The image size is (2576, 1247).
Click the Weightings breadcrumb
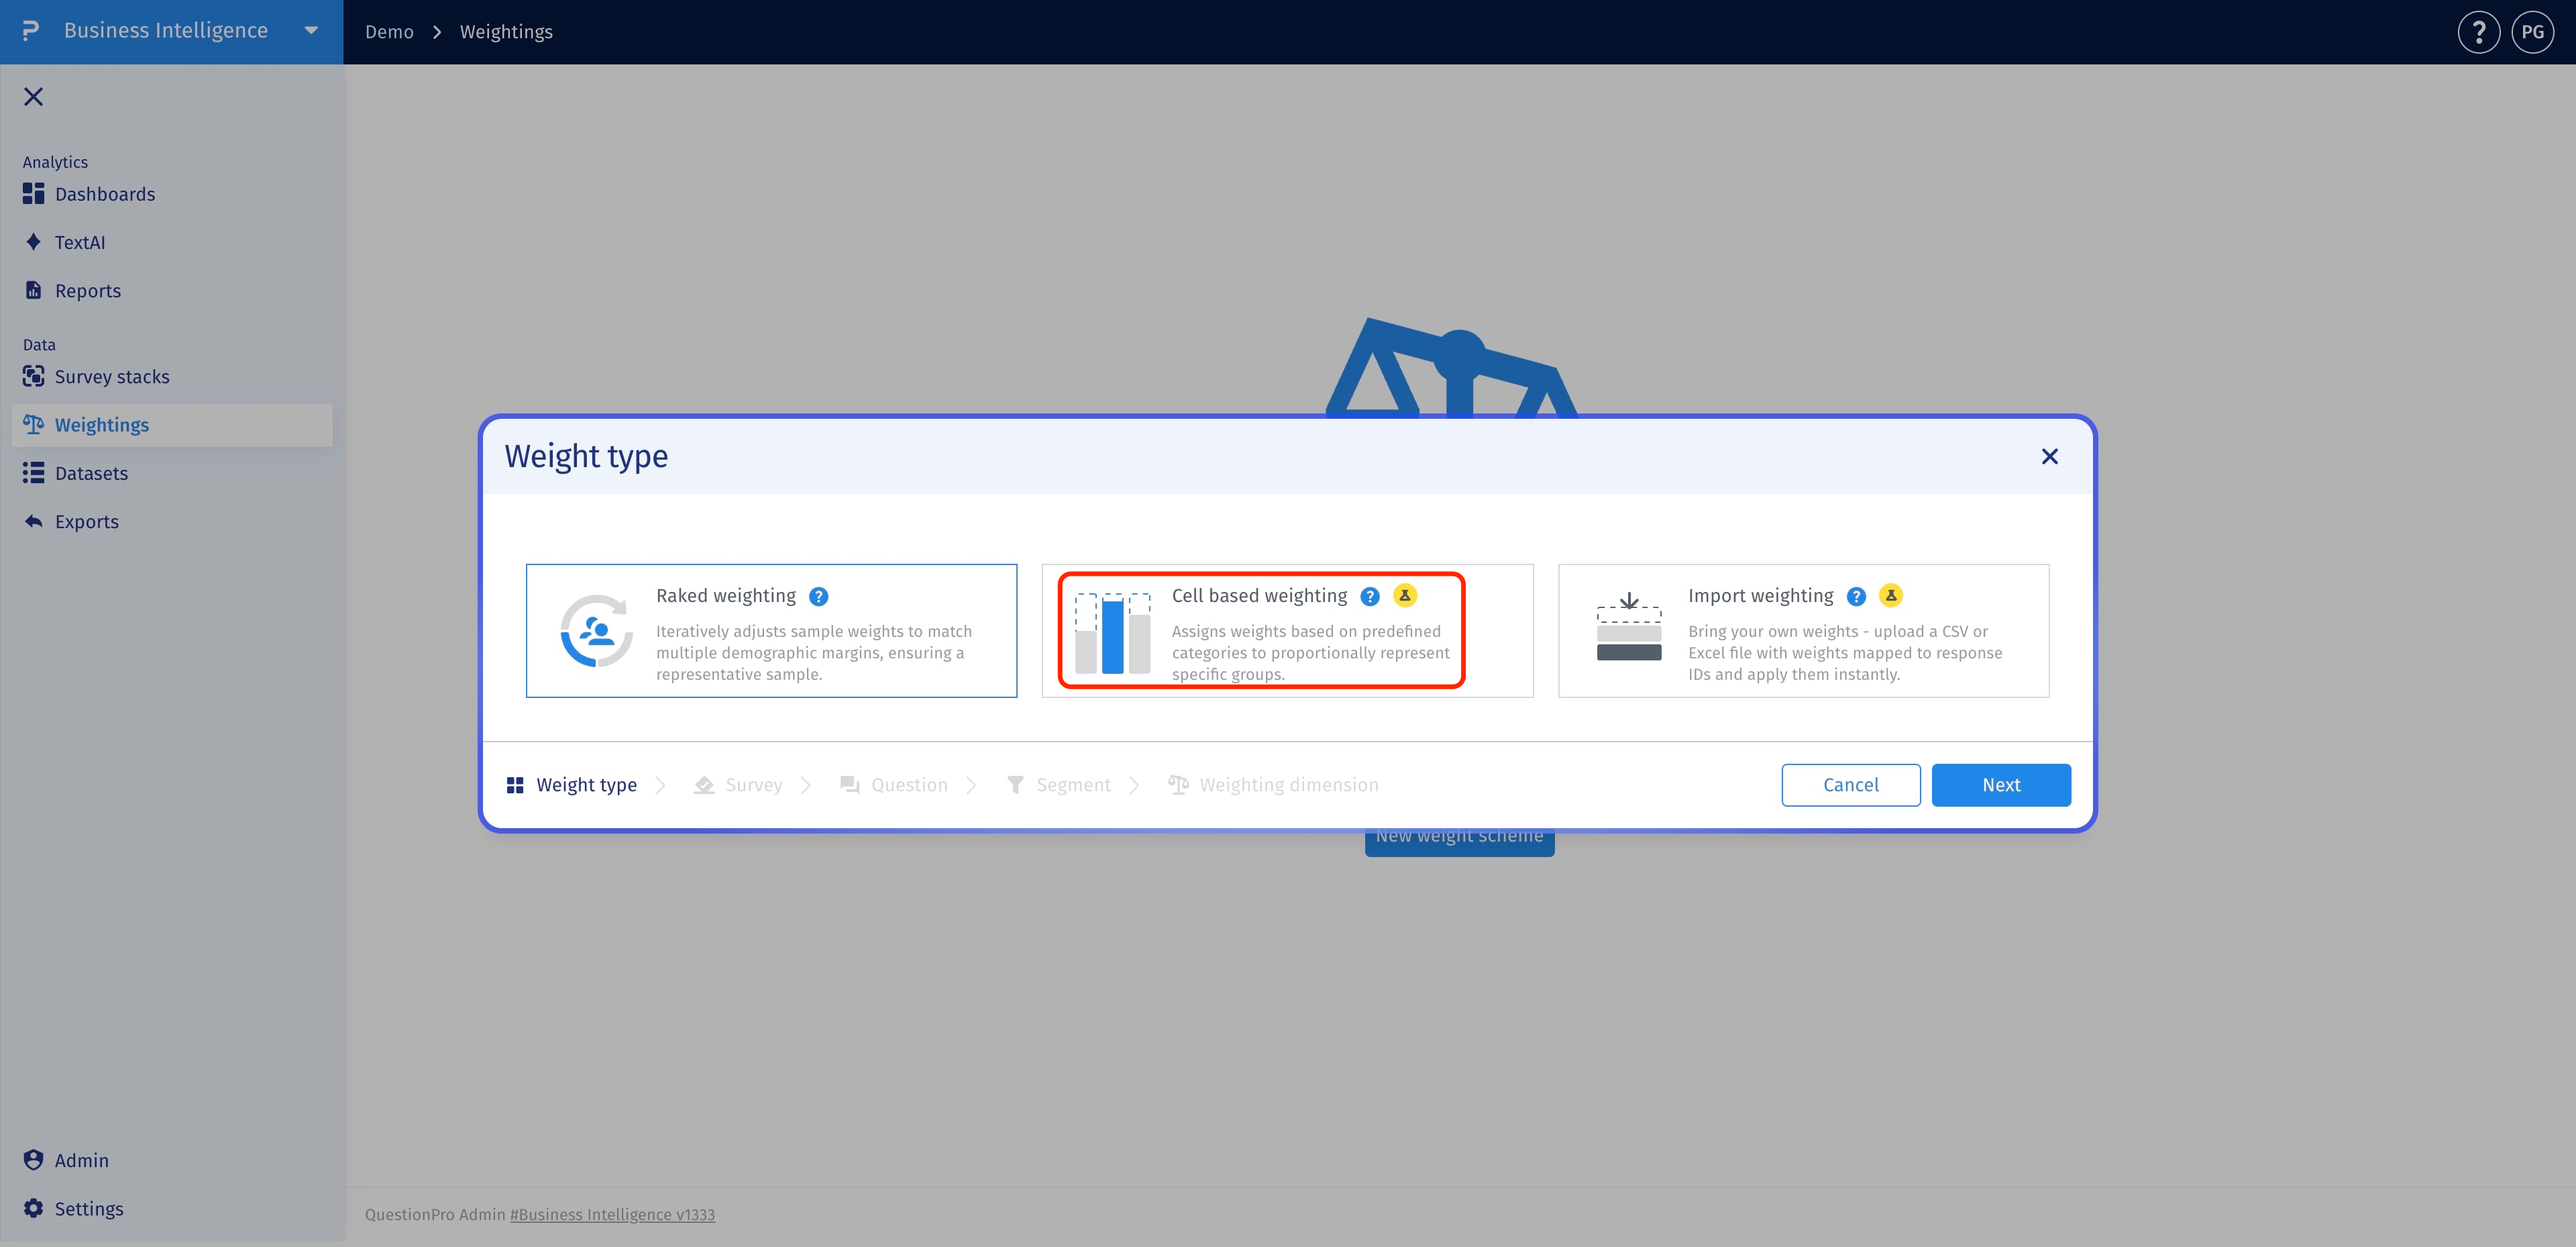click(x=506, y=32)
